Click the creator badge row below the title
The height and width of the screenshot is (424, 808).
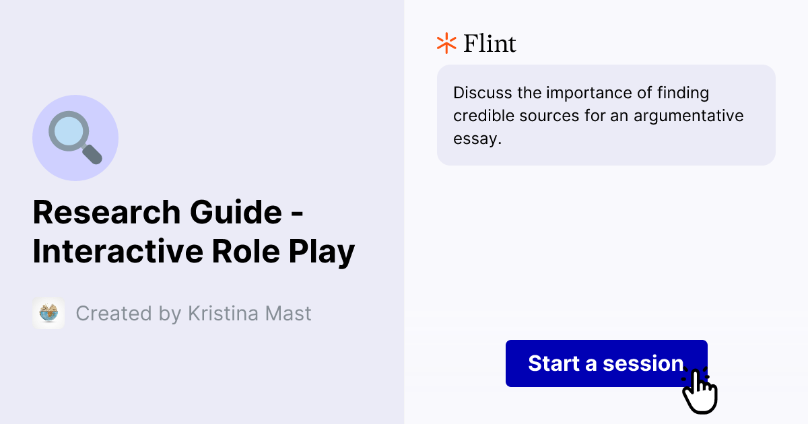[172, 313]
